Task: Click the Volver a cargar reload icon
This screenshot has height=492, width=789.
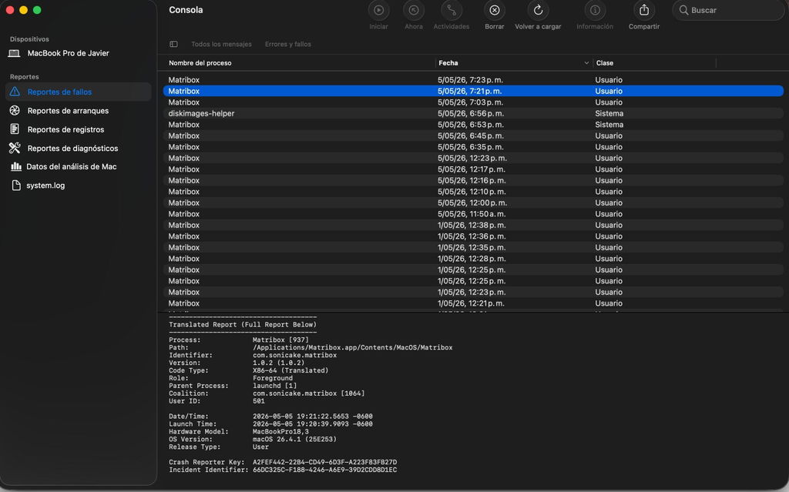Action: point(538,10)
